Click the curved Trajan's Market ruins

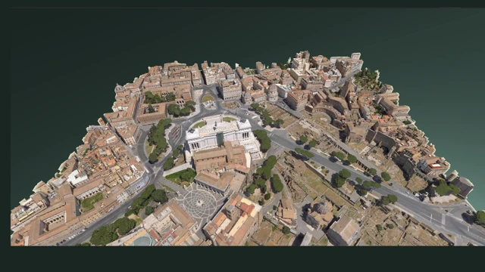(x=328, y=115)
